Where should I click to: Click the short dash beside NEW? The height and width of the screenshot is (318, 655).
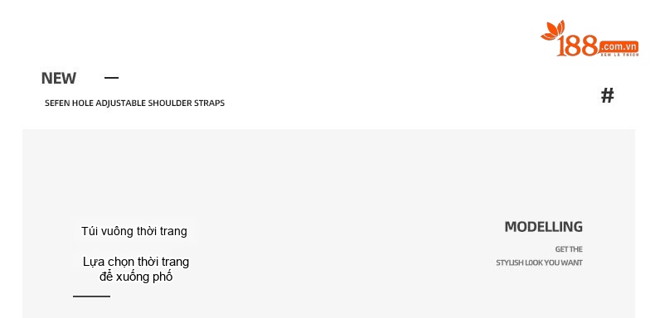(112, 77)
